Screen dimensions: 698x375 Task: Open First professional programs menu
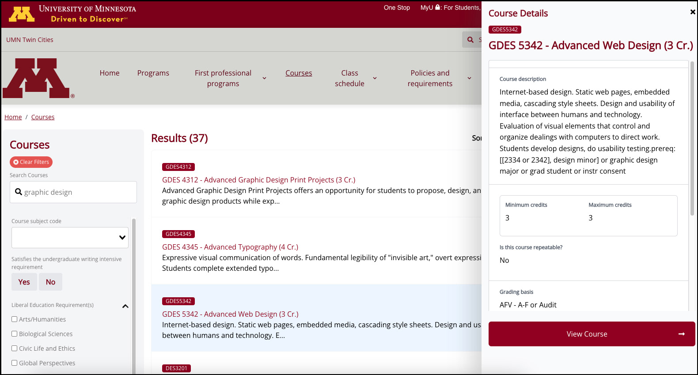tap(223, 78)
